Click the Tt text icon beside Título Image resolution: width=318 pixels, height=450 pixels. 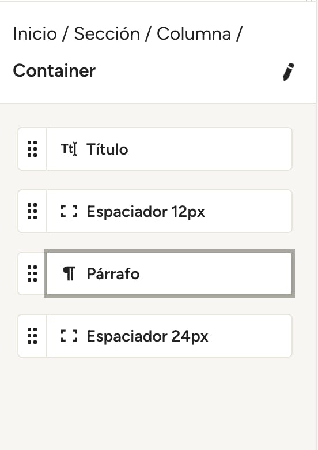tap(69, 149)
